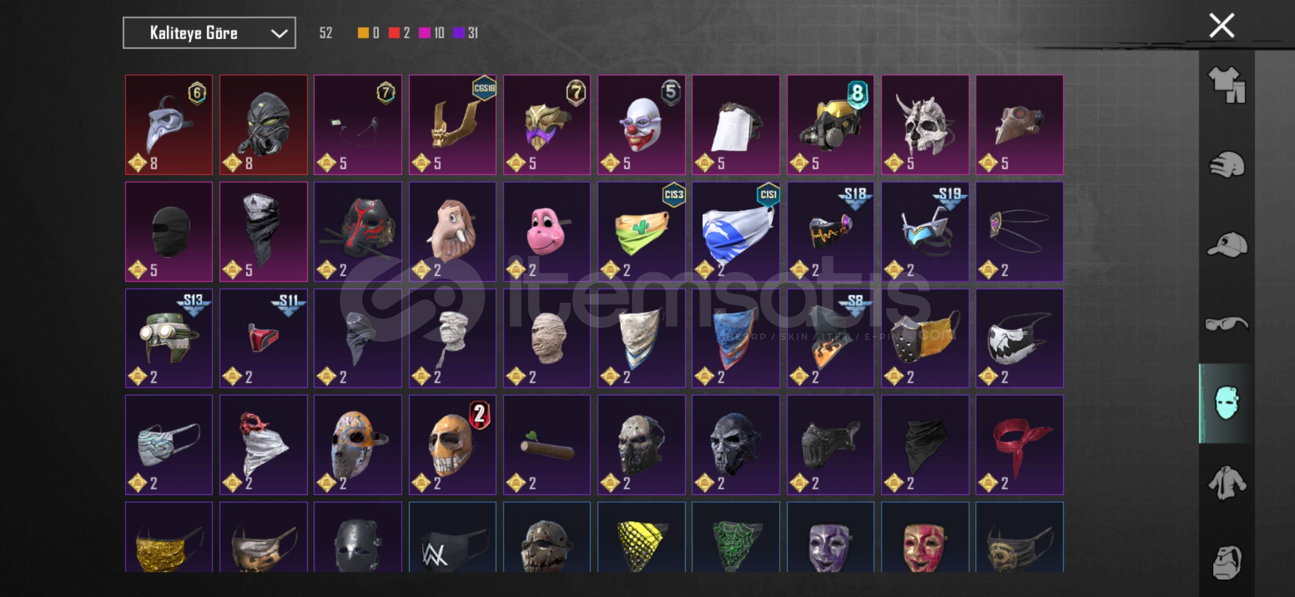Select the red neck scarf item

click(x=1019, y=445)
